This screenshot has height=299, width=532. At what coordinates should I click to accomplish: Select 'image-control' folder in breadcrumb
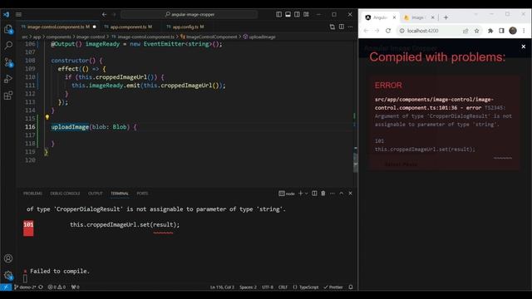[91, 37]
